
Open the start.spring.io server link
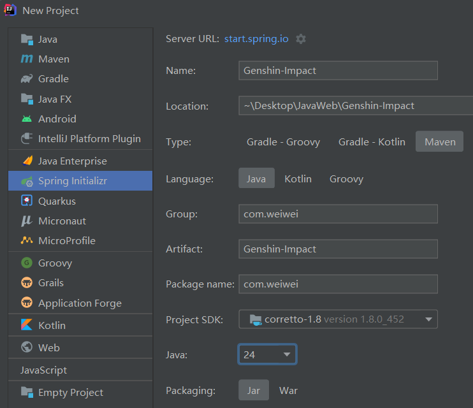[256, 39]
